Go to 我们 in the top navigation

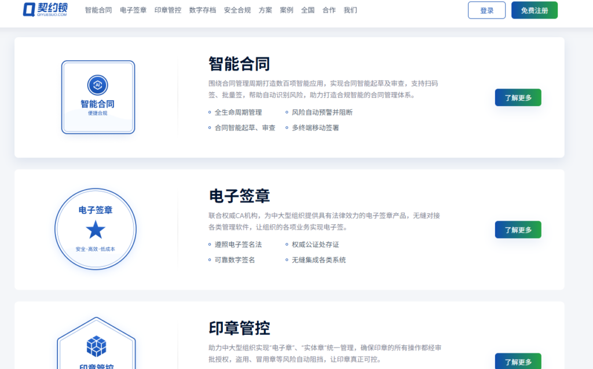[350, 10]
